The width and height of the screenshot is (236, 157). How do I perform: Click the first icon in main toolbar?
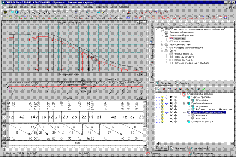point(6,12)
